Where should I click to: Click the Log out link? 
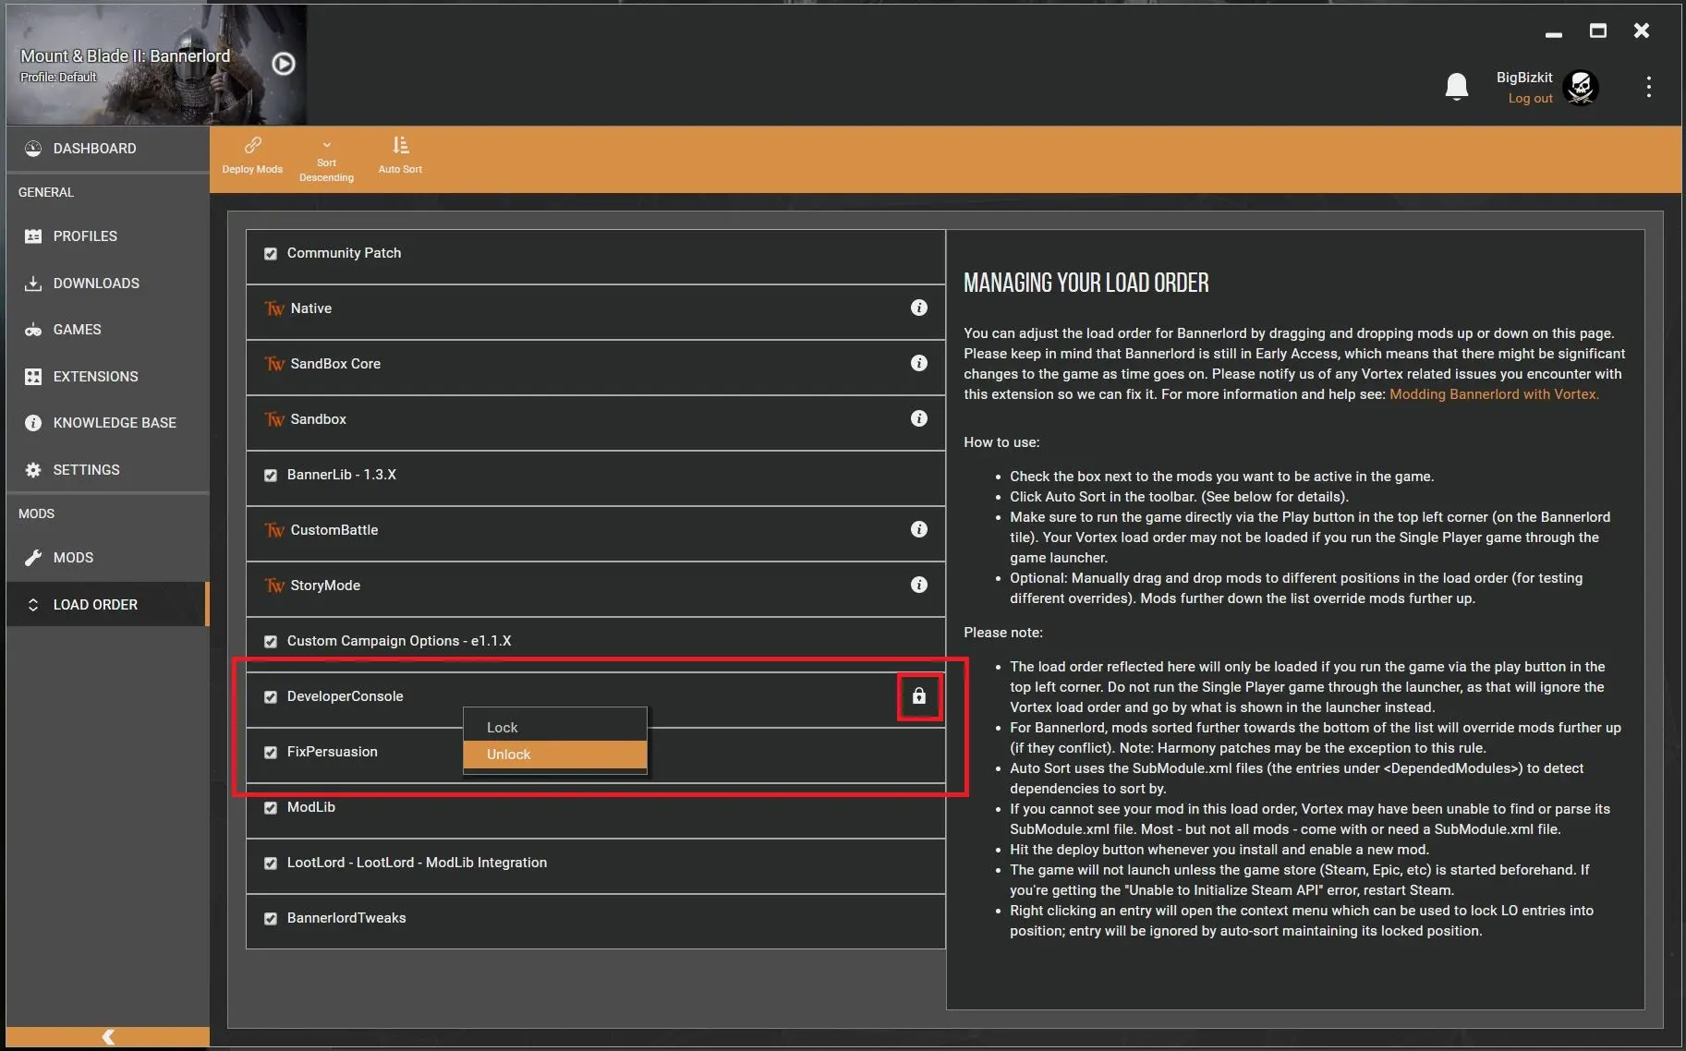click(x=1530, y=98)
